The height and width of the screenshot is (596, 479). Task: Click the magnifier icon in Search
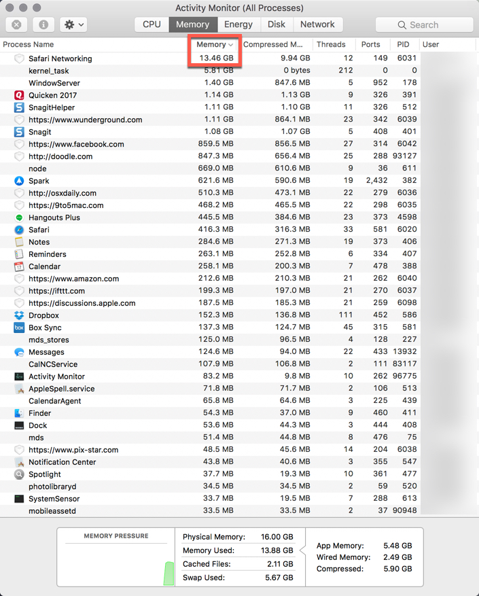pyautogui.click(x=402, y=25)
